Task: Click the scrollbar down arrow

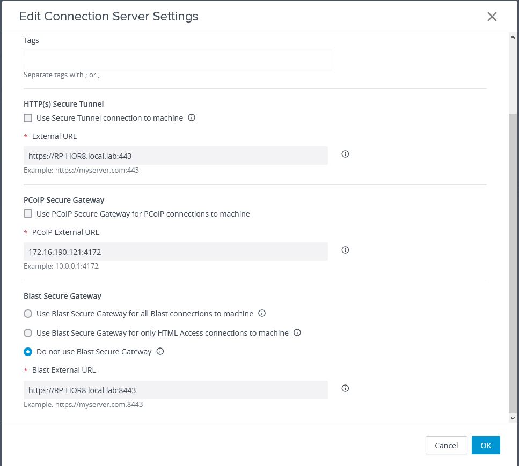Action: [513, 418]
